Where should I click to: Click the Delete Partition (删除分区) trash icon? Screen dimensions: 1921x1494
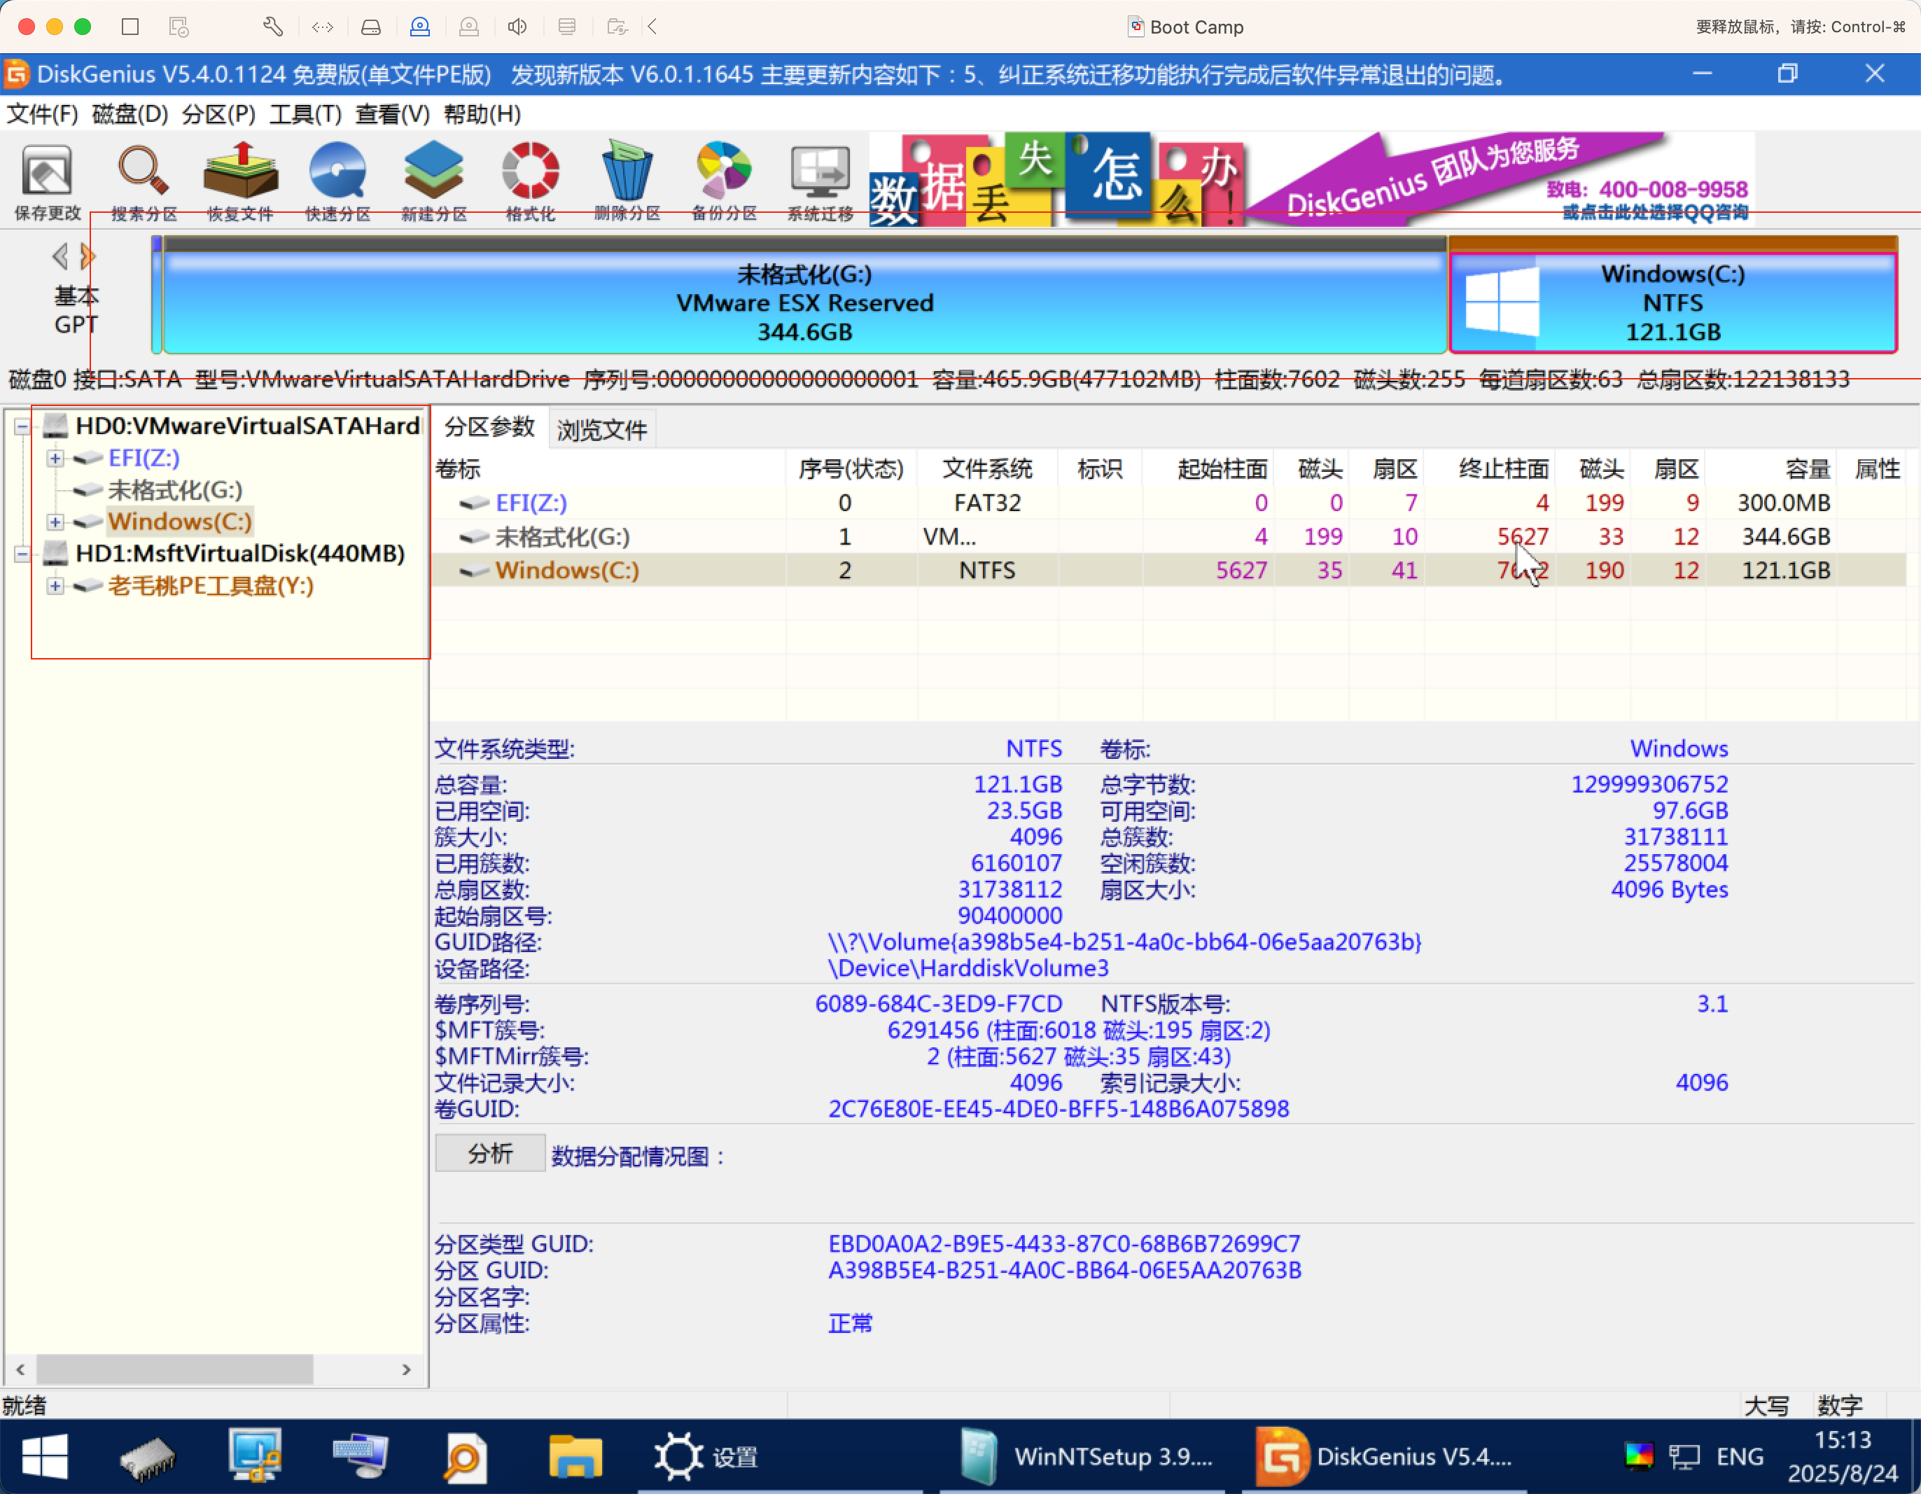(x=627, y=181)
